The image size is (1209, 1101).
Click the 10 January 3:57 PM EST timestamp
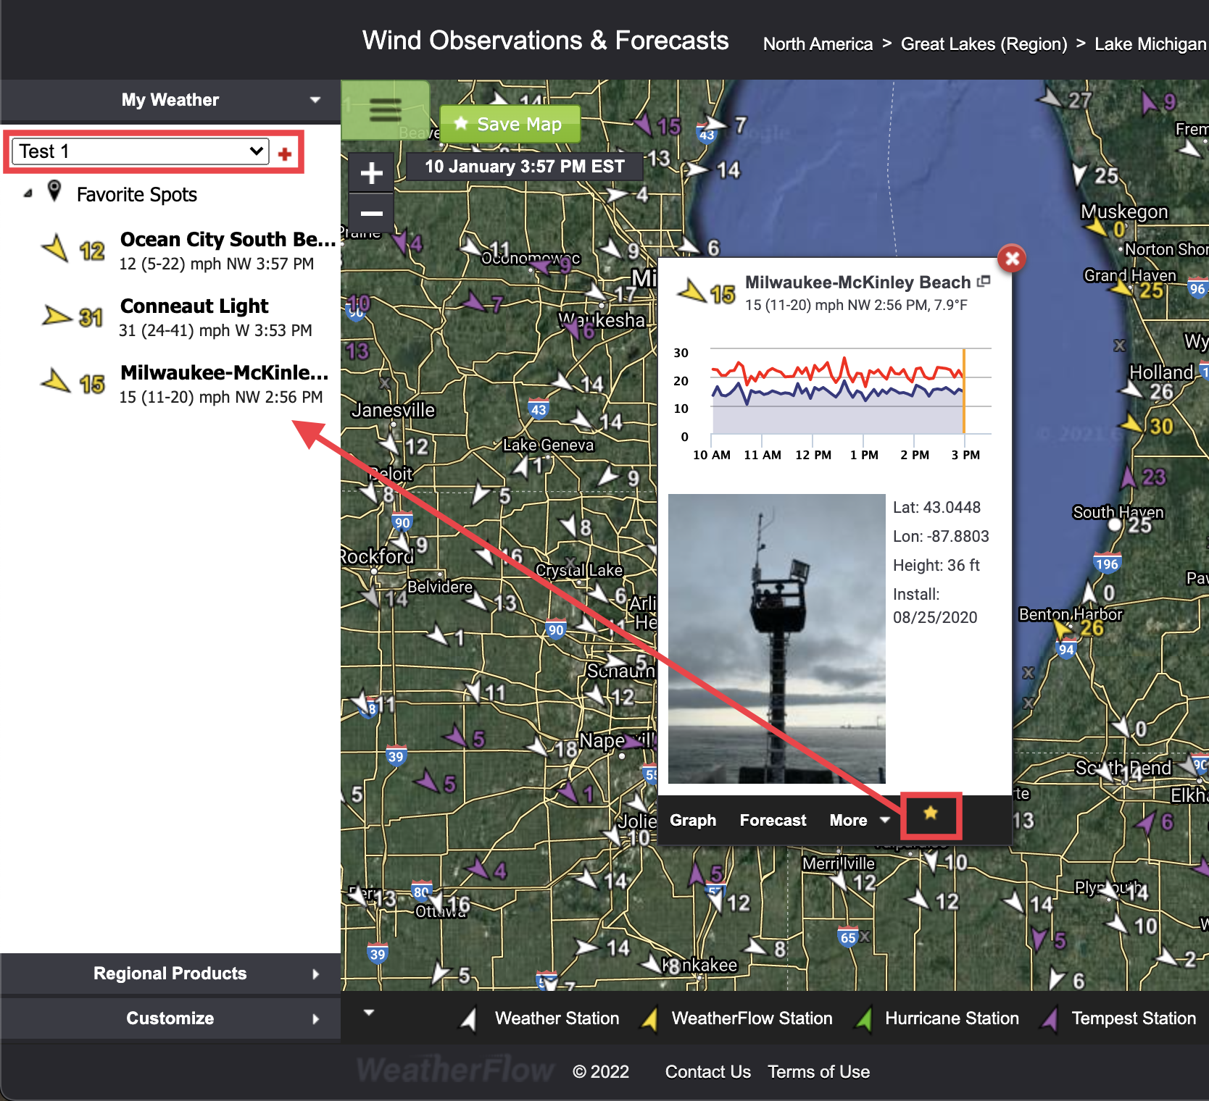(x=524, y=167)
